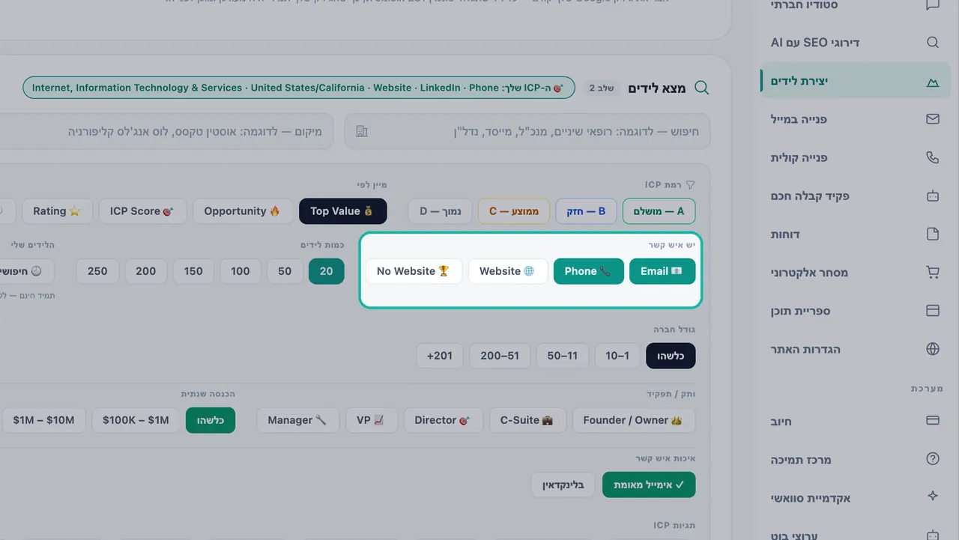Click the academy sparkle icon
The image size is (959, 540).
tap(933, 497)
